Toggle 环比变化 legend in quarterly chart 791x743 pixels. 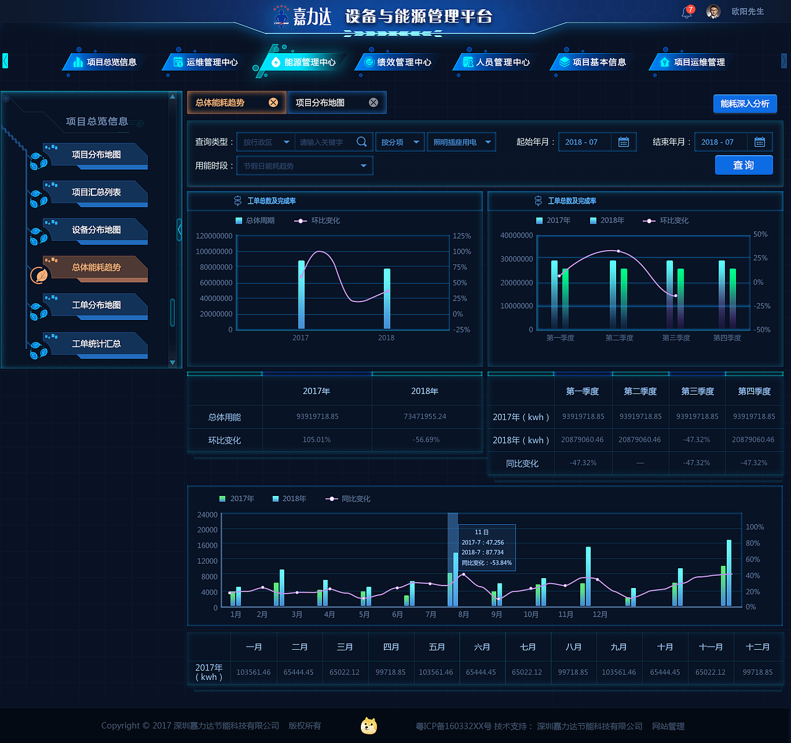click(666, 220)
